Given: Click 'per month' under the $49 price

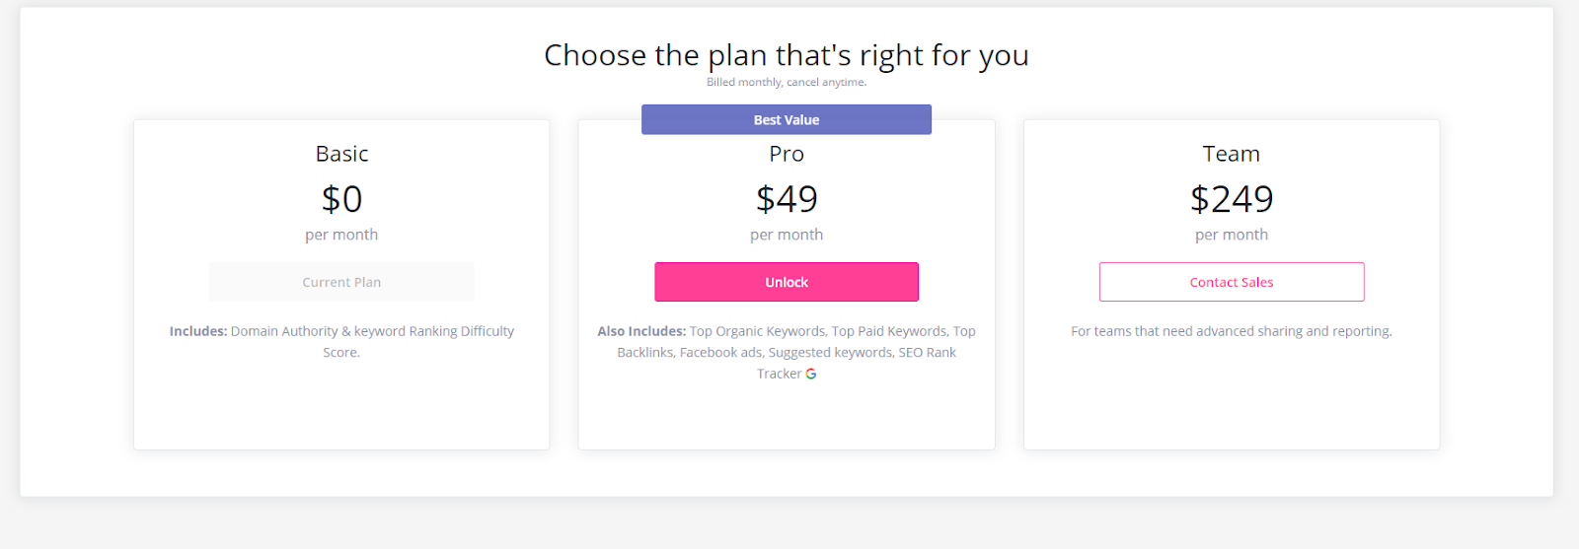Looking at the screenshot, I should click(x=787, y=235).
